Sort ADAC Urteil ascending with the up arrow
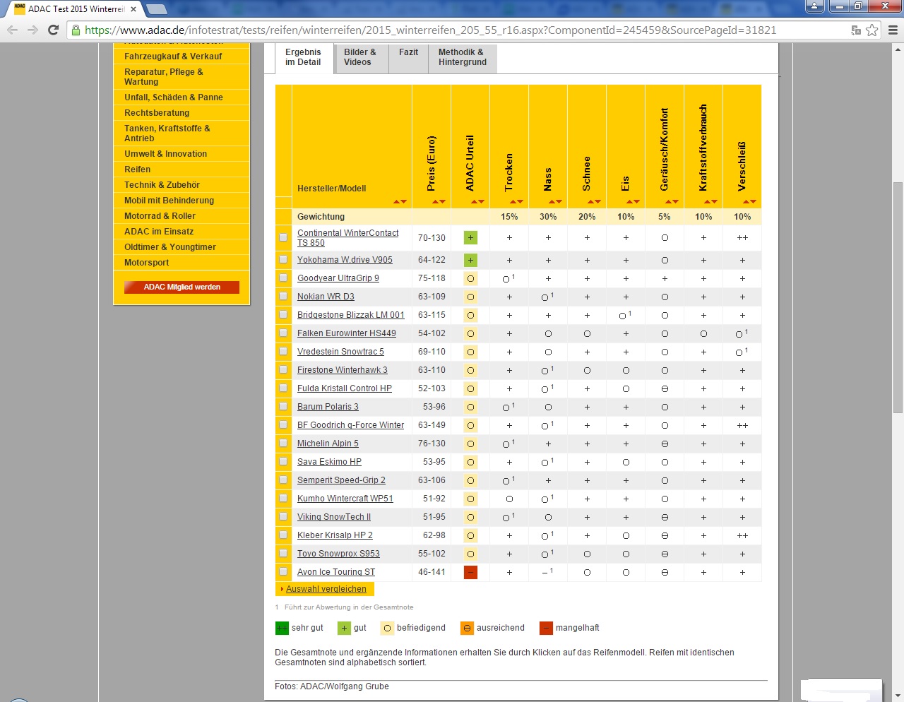The width and height of the screenshot is (904, 702). (474, 202)
